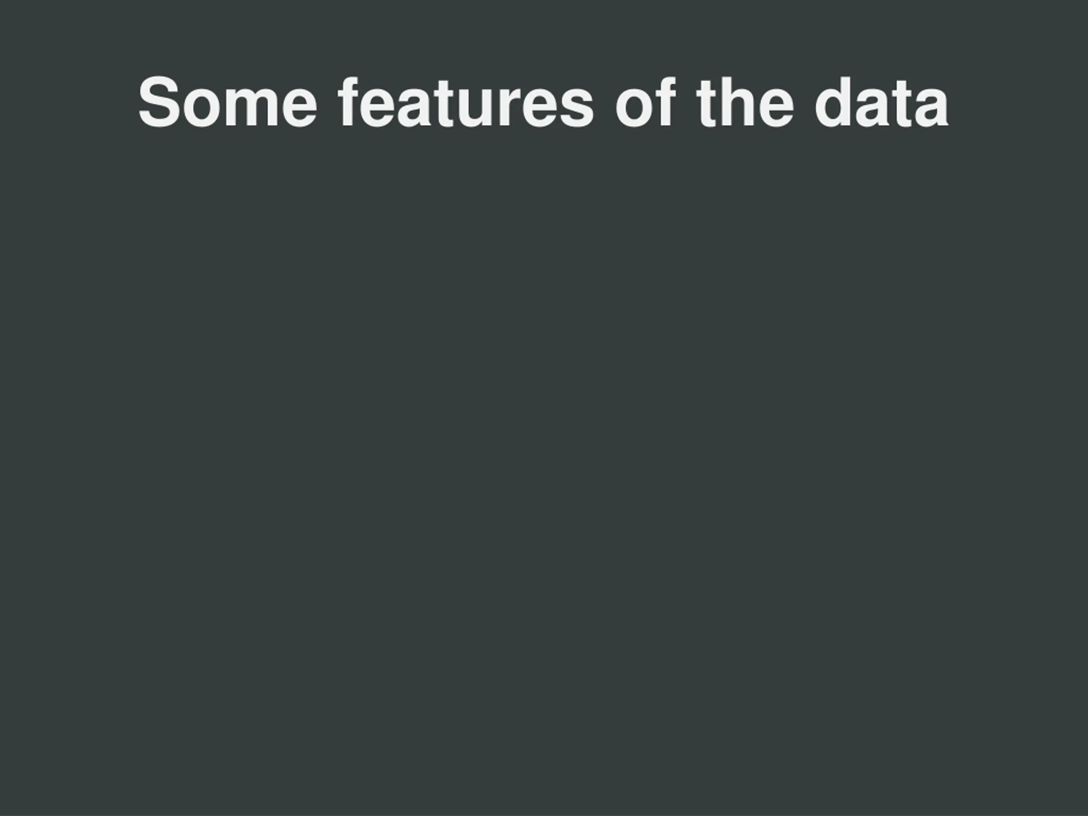Screen dimensions: 1088x816
Task: Click the word "Some" in the title
Action: (227, 103)
